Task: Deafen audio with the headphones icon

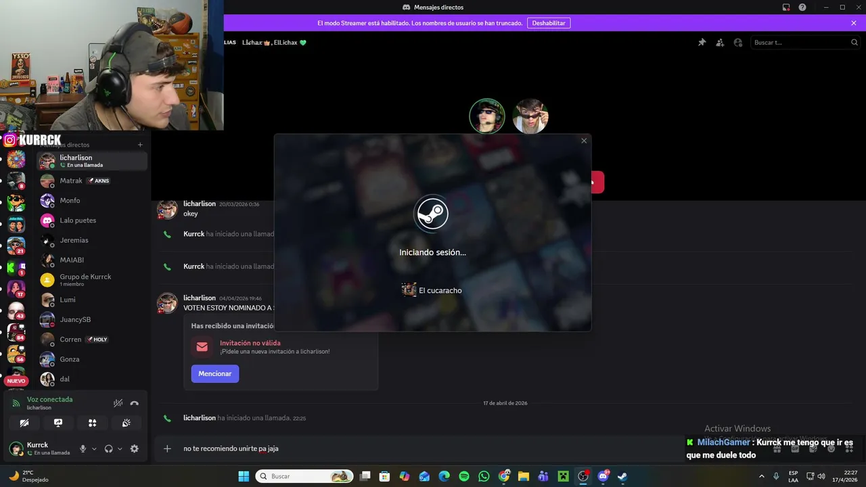Action: pyautogui.click(x=109, y=448)
